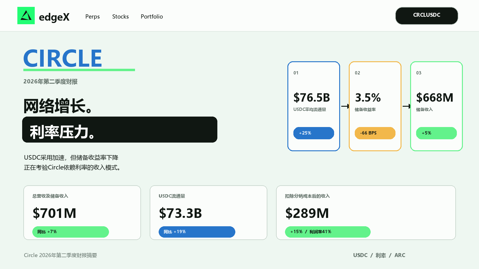Click the 同比 +19% blue badge
Viewport: 479px width, 269px height.
tap(197, 232)
